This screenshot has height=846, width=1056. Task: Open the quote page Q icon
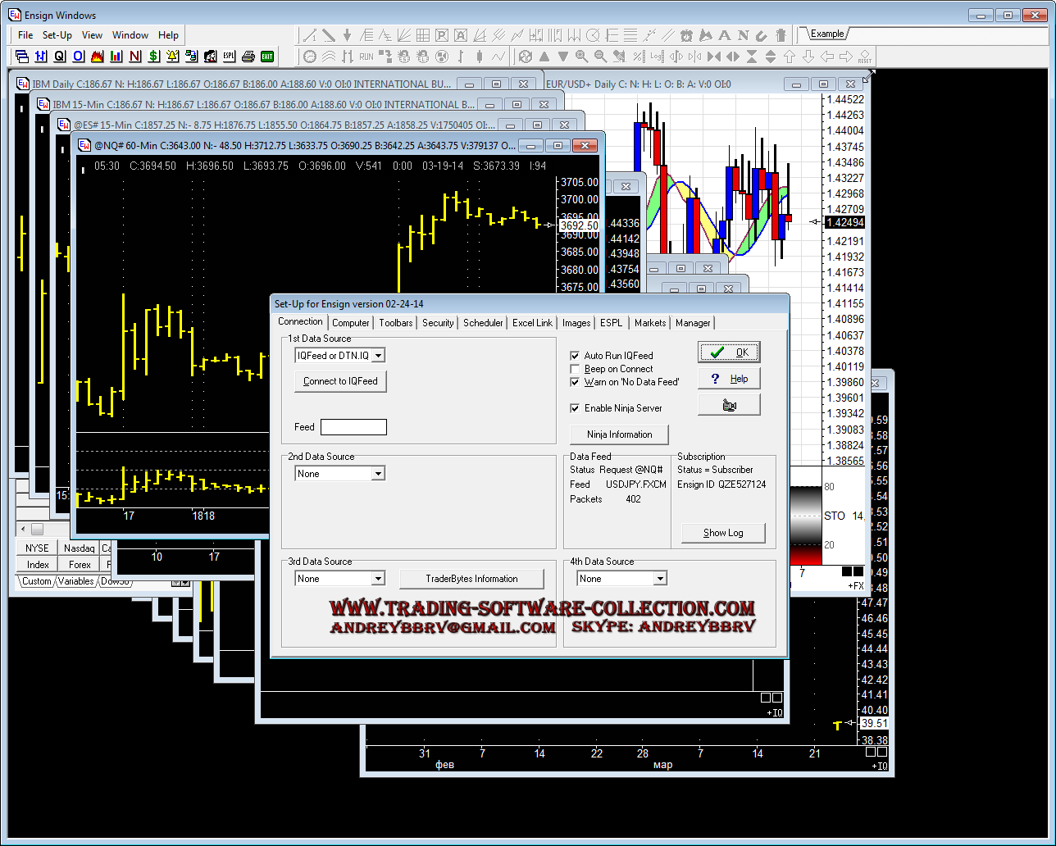coord(60,57)
